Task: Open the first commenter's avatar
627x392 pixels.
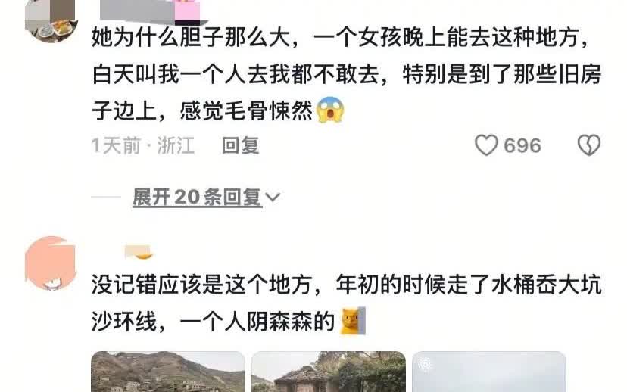Action: pyautogui.click(x=50, y=19)
